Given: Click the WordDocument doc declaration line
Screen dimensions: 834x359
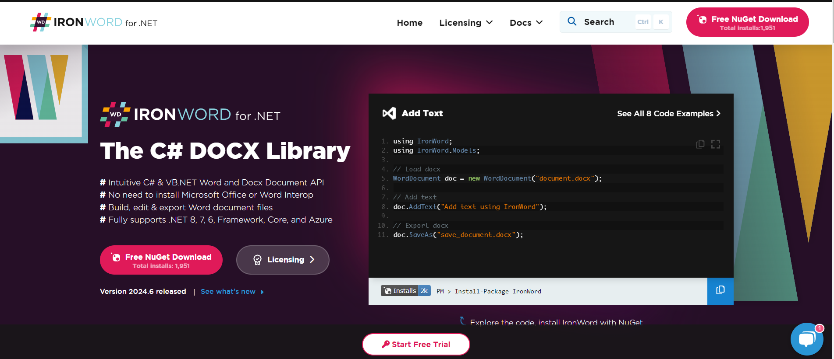Looking at the screenshot, I should tap(497, 178).
